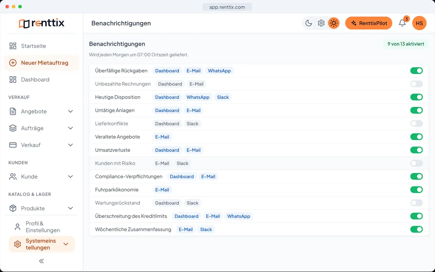
Task: Open the notification bell
Action: (x=402, y=23)
